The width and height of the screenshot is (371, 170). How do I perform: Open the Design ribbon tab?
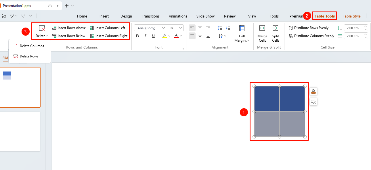tap(126, 16)
